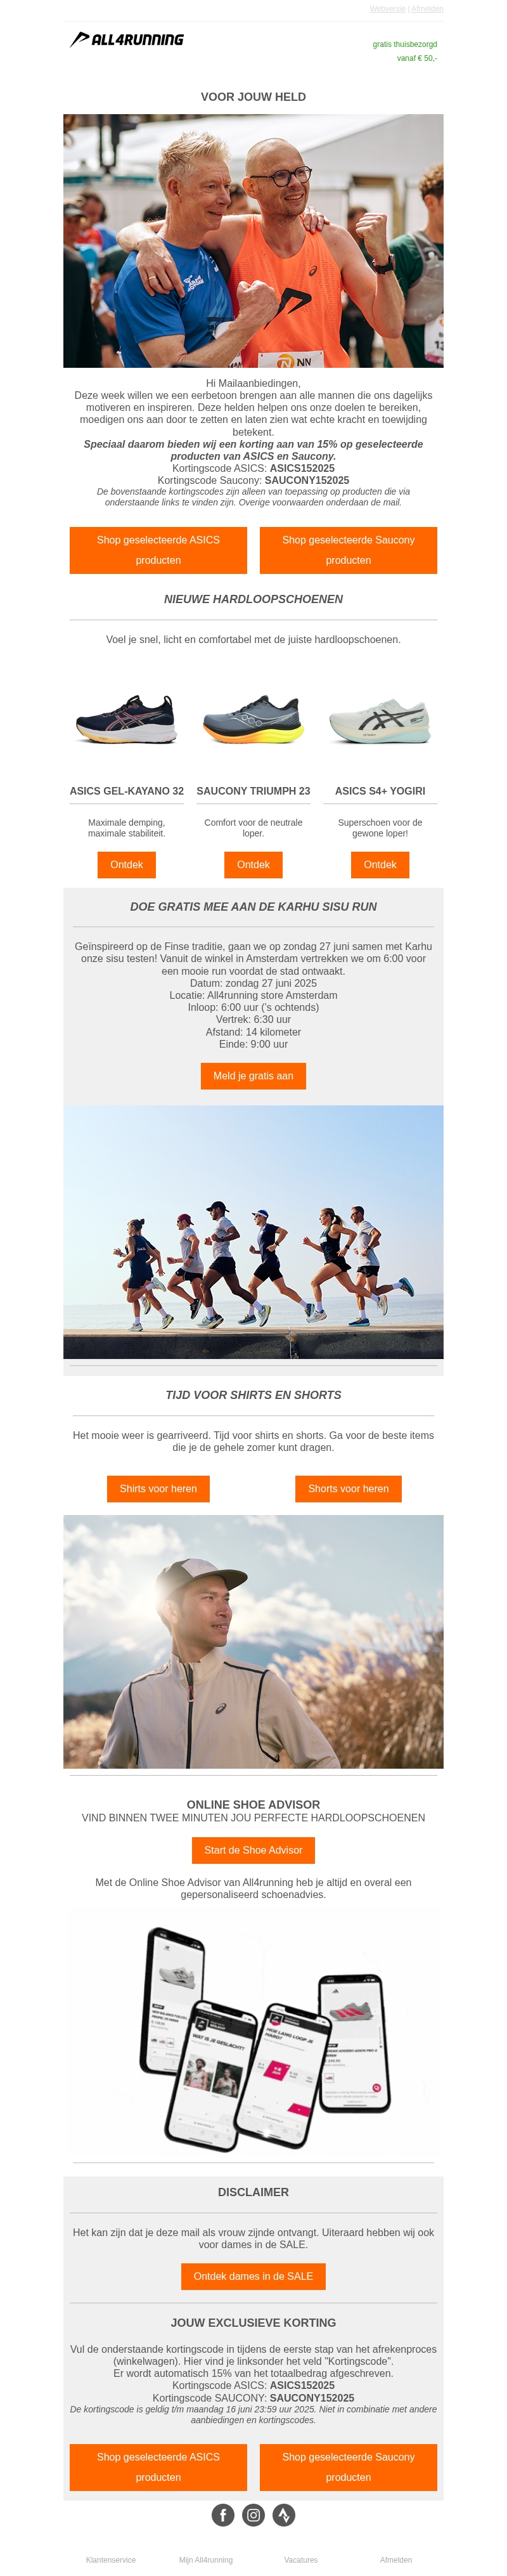The height and width of the screenshot is (2576, 507).
Task: Open Klantenservice in the footer
Action: (x=111, y=2560)
